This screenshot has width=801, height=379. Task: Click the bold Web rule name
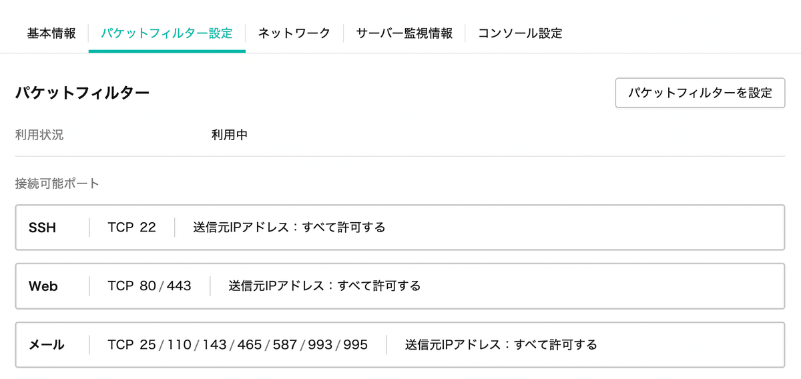tap(43, 286)
